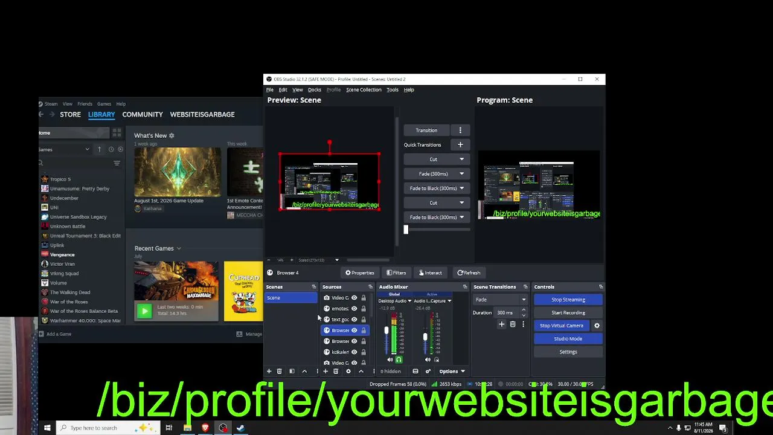Open Fade (300ms) quick transition dropdown arrow

click(x=461, y=174)
